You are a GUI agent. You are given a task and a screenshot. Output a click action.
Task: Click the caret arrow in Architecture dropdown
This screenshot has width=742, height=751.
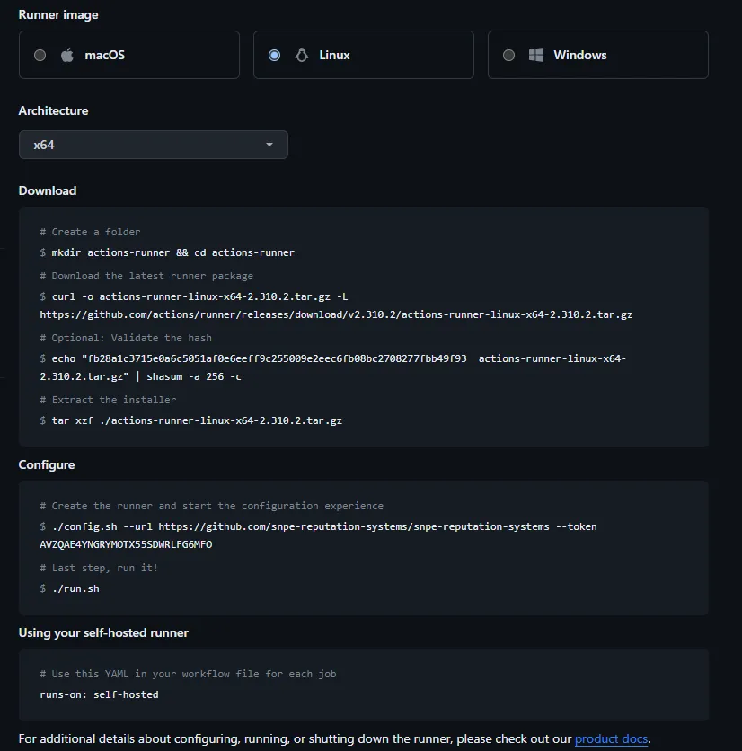[x=269, y=145]
